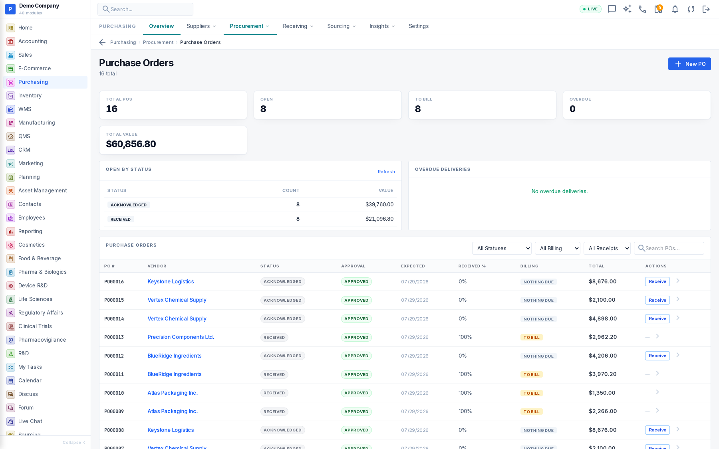Open Vertex Chemical Supply link for PO00014

click(x=177, y=319)
